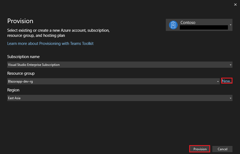Screen dimensions: 240x154
Task: Click the New.. resource group link
Action: pos(227,81)
